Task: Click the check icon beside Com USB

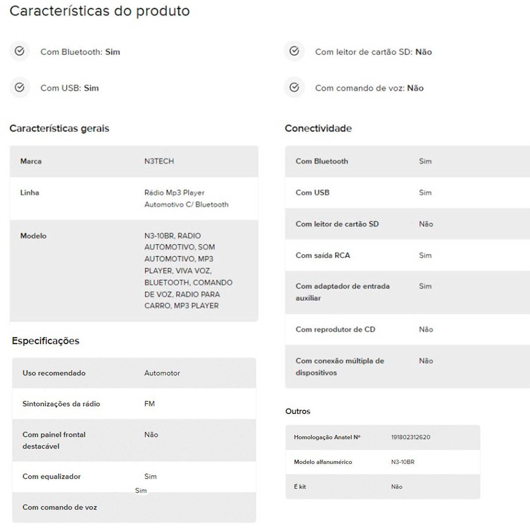Action: (x=19, y=87)
